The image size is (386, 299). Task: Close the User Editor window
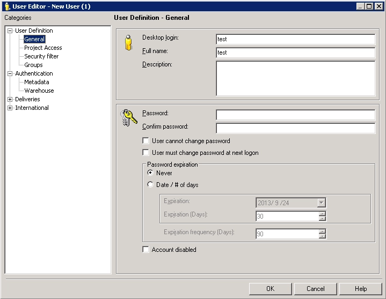tap(379, 6)
